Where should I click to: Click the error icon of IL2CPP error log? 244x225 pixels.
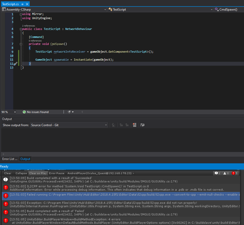(6, 188)
